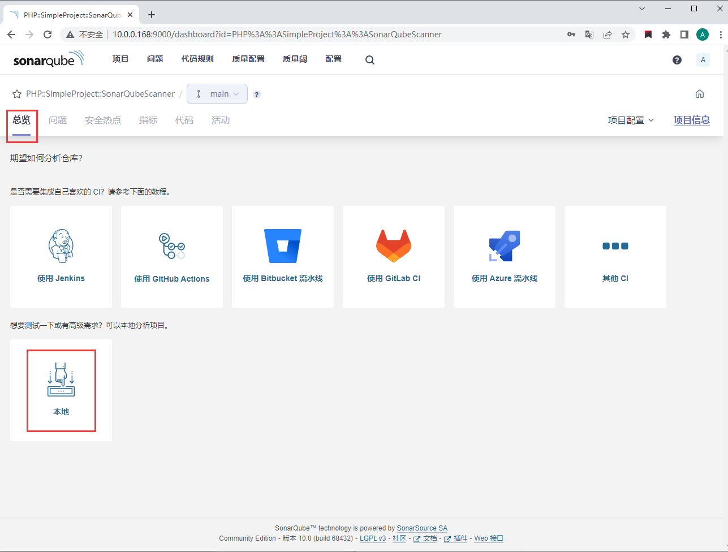Open the LGPL v3 license link

pyautogui.click(x=373, y=538)
